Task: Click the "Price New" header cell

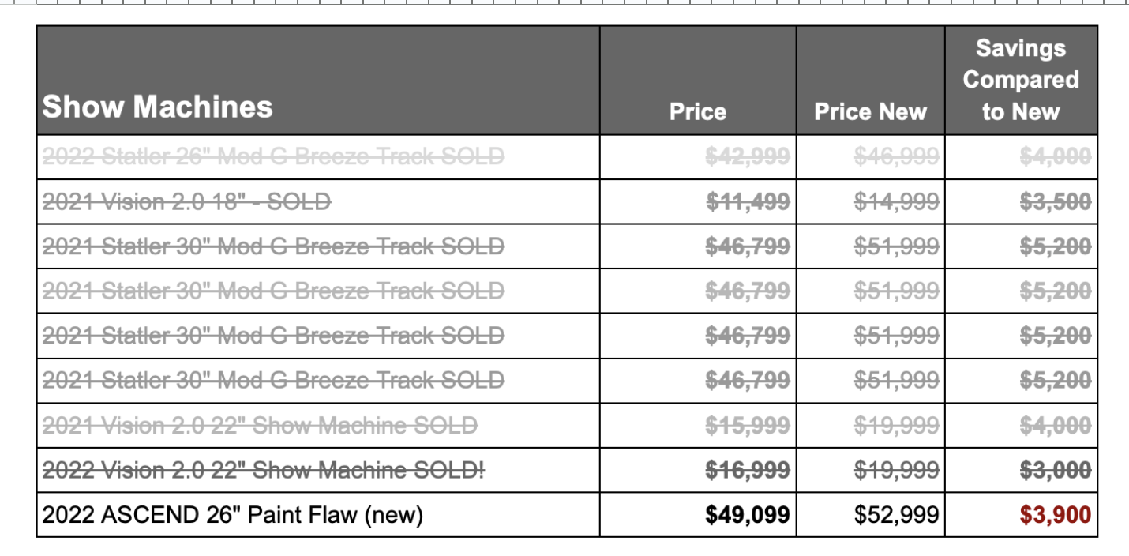Action: tap(870, 112)
